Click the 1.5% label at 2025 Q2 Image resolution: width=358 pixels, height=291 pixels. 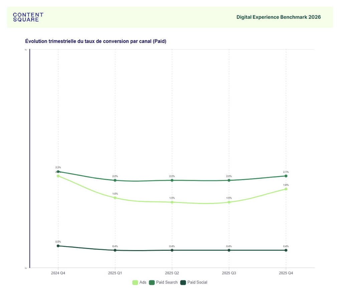click(172, 198)
